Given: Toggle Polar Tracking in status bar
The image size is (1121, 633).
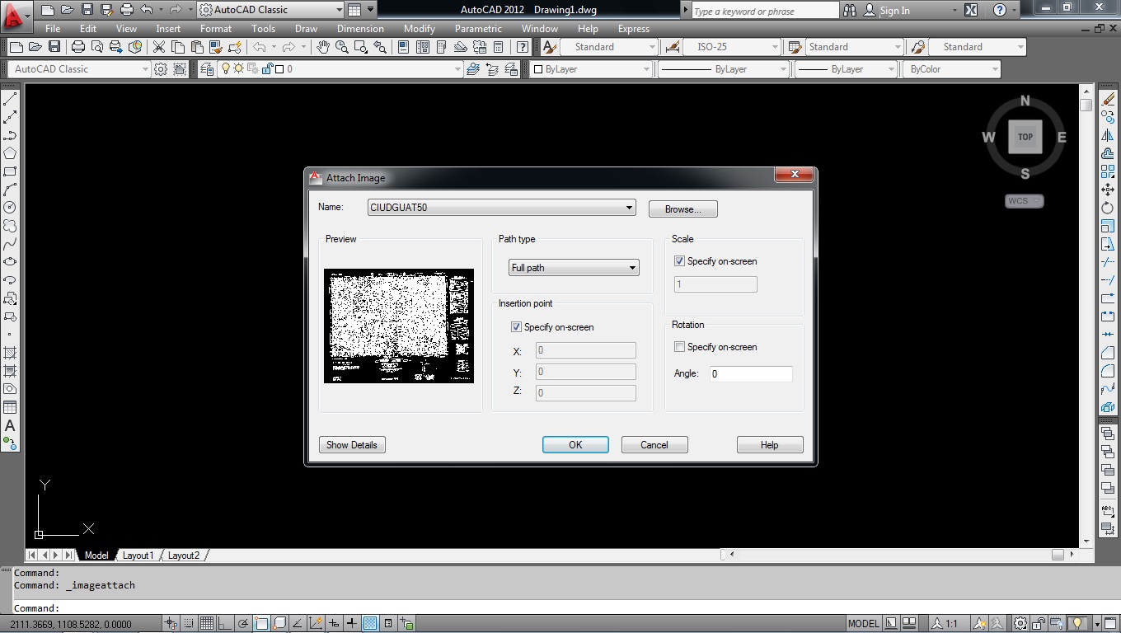Looking at the screenshot, I should click(x=243, y=624).
